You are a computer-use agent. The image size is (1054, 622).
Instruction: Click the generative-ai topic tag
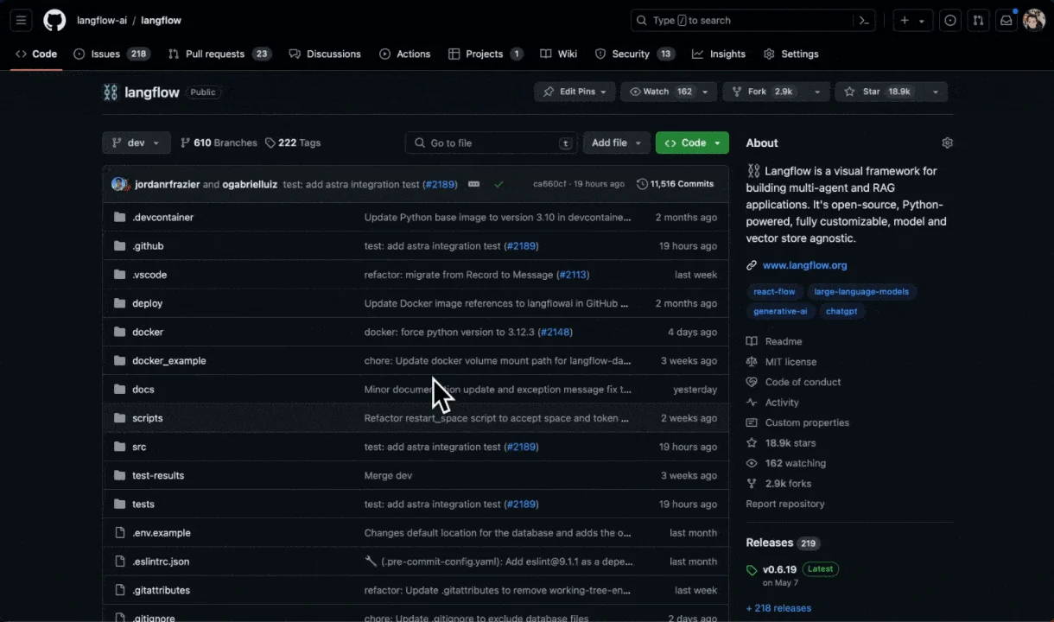780,311
